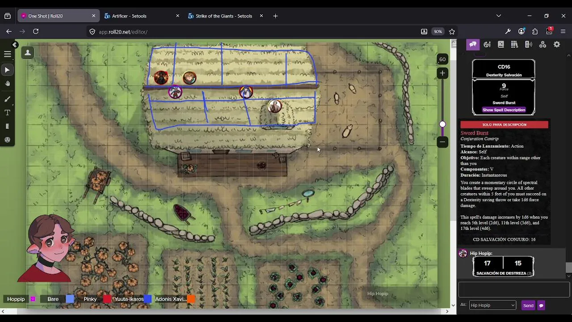The width and height of the screenshot is (572, 322).
Task: Open the Journal sidebar tab
Action: click(x=501, y=44)
